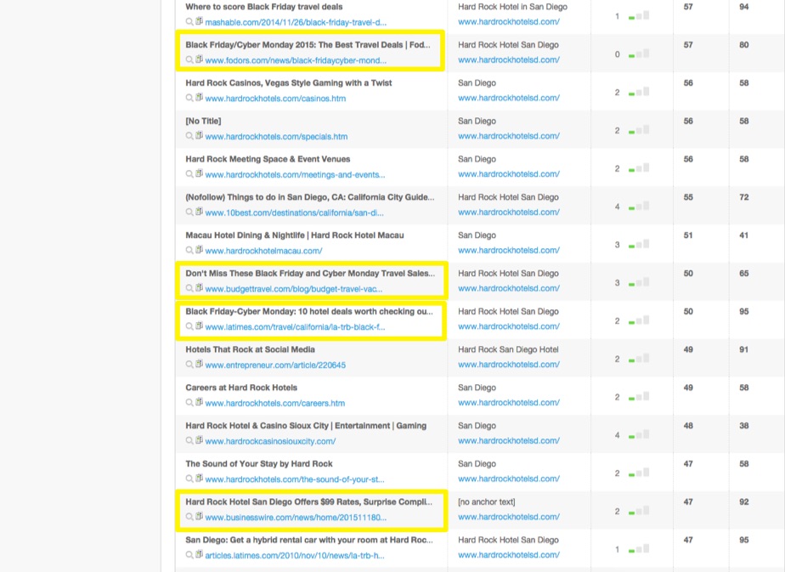The height and width of the screenshot is (572, 785).
Task: Click the page icon by the www.latimes.com/travel link
Action: pyautogui.click(x=200, y=326)
